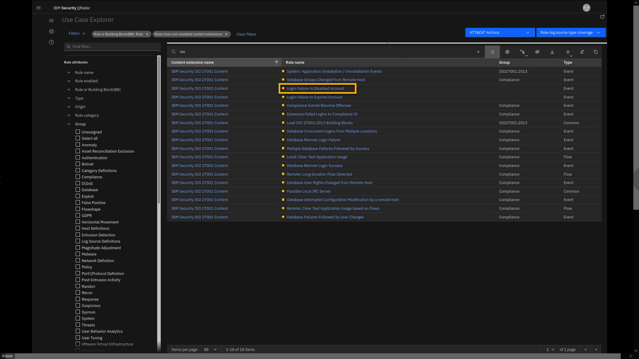Open the Items per page dropdown
The width and height of the screenshot is (639, 359).
pos(210,349)
